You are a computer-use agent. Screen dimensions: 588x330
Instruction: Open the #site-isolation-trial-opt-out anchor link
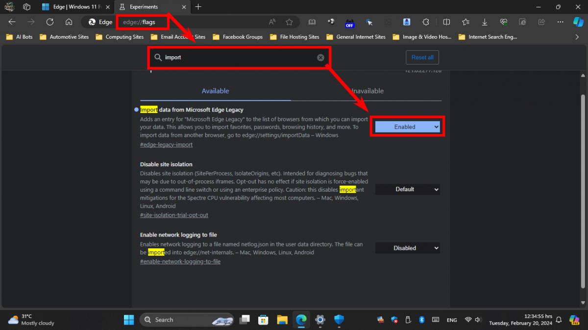click(x=174, y=215)
